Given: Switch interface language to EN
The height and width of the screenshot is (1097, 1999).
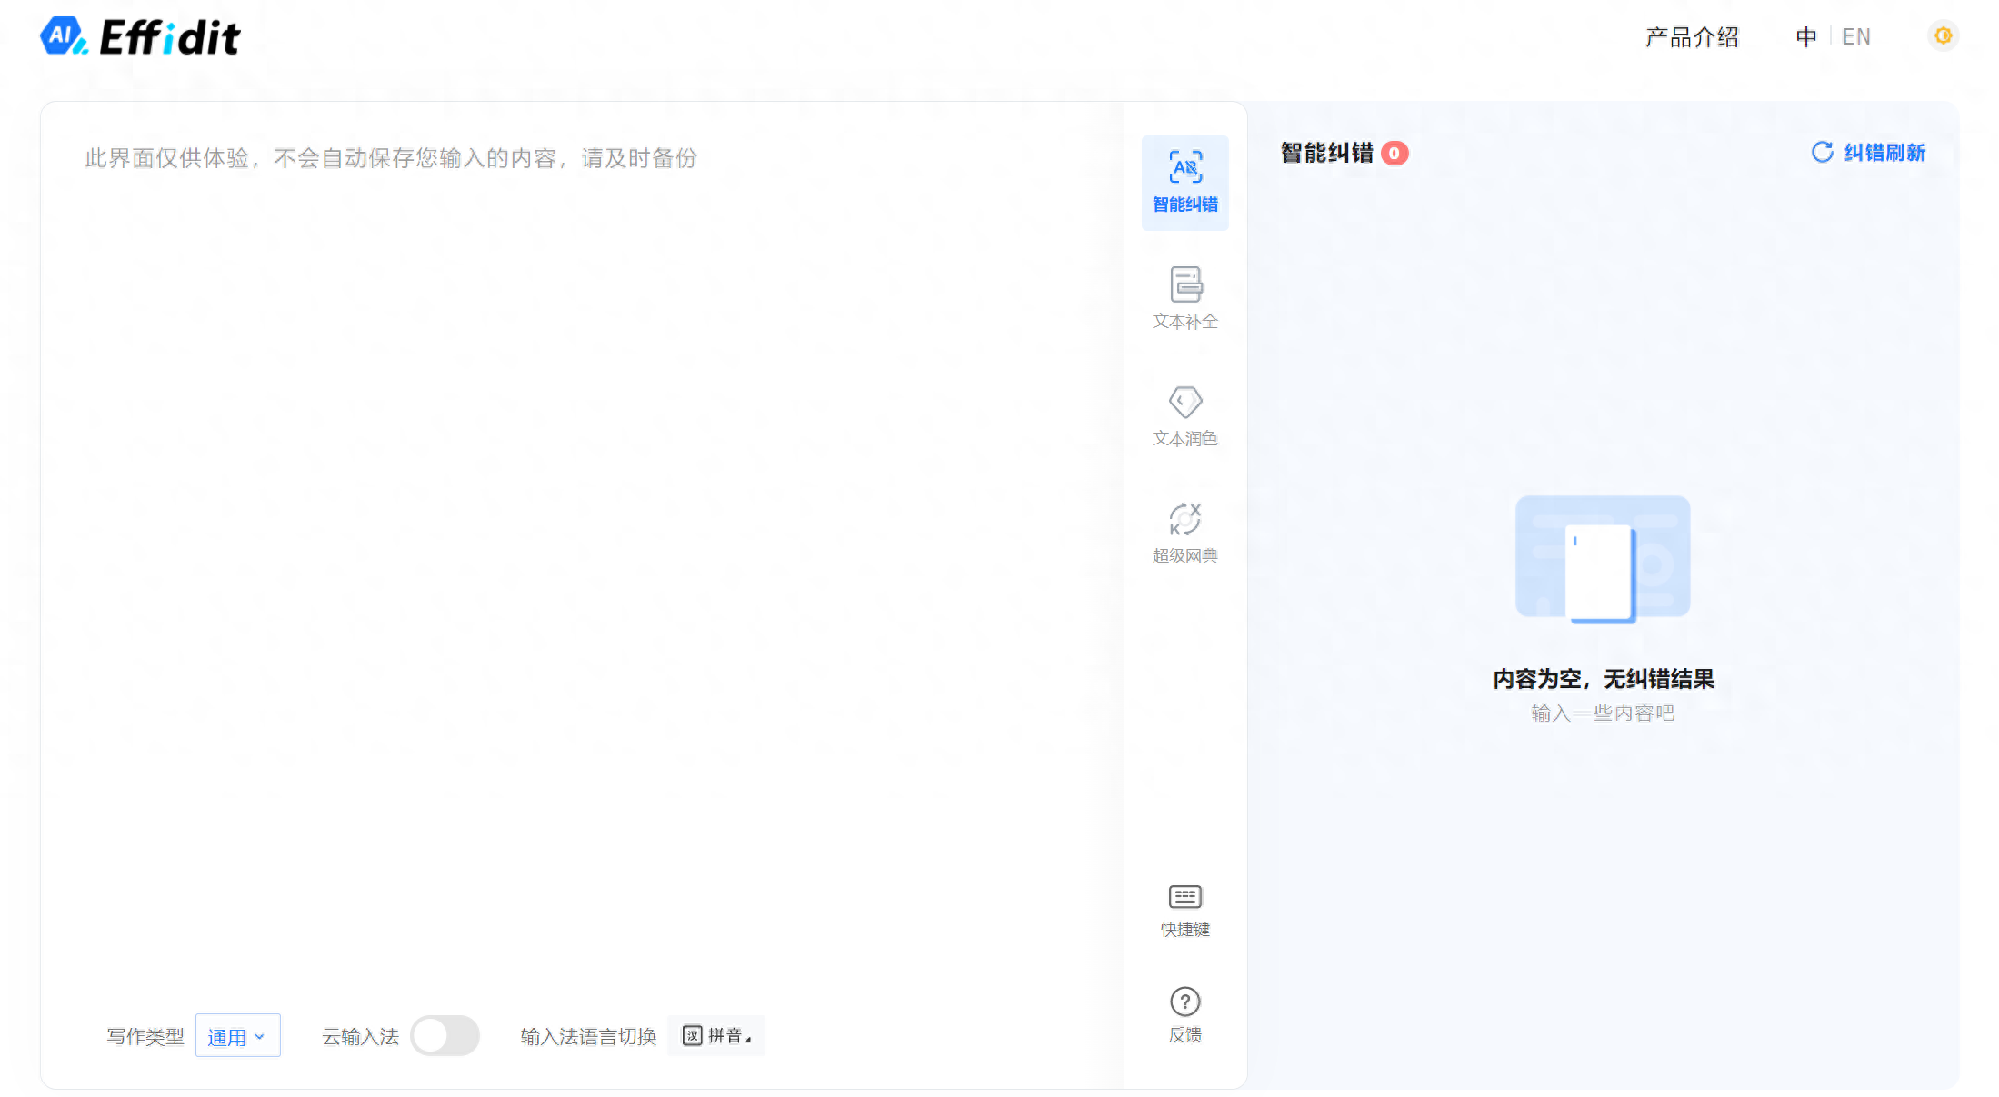Looking at the screenshot, I should 1856,37.
